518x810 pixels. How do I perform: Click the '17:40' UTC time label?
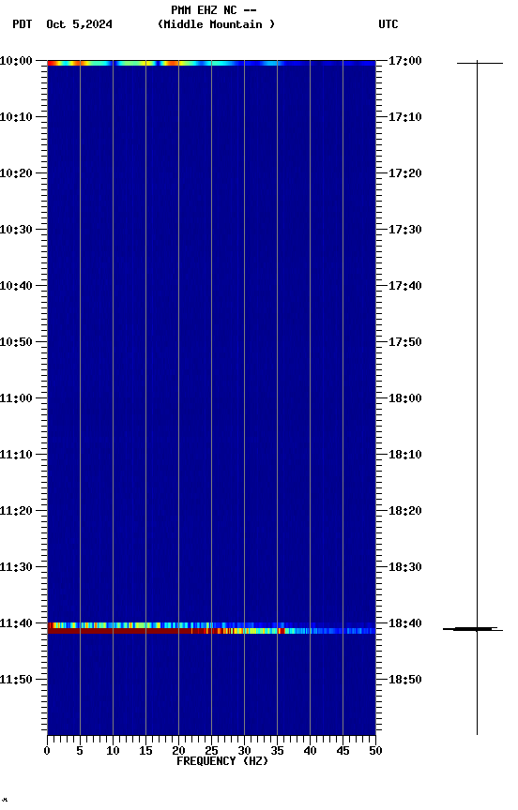point(405,286)
